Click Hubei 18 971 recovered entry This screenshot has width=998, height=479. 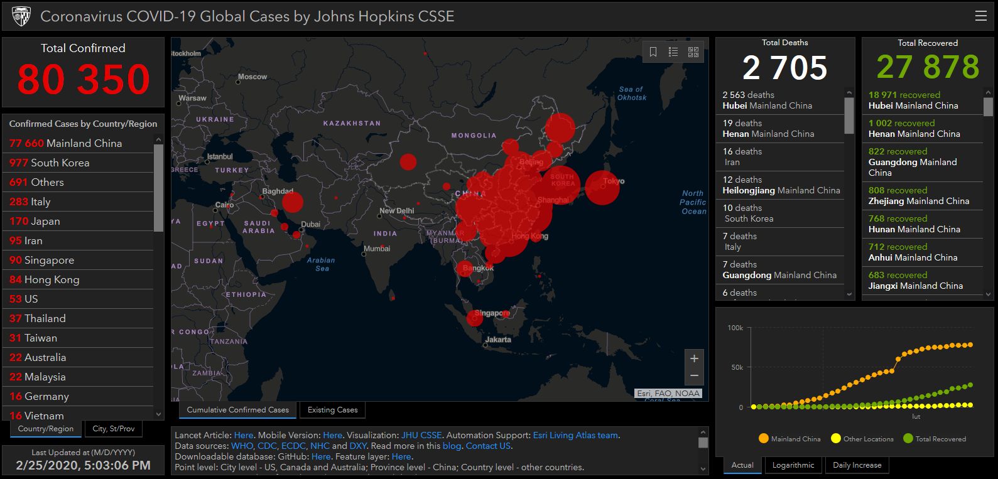[x=923, y=100]
